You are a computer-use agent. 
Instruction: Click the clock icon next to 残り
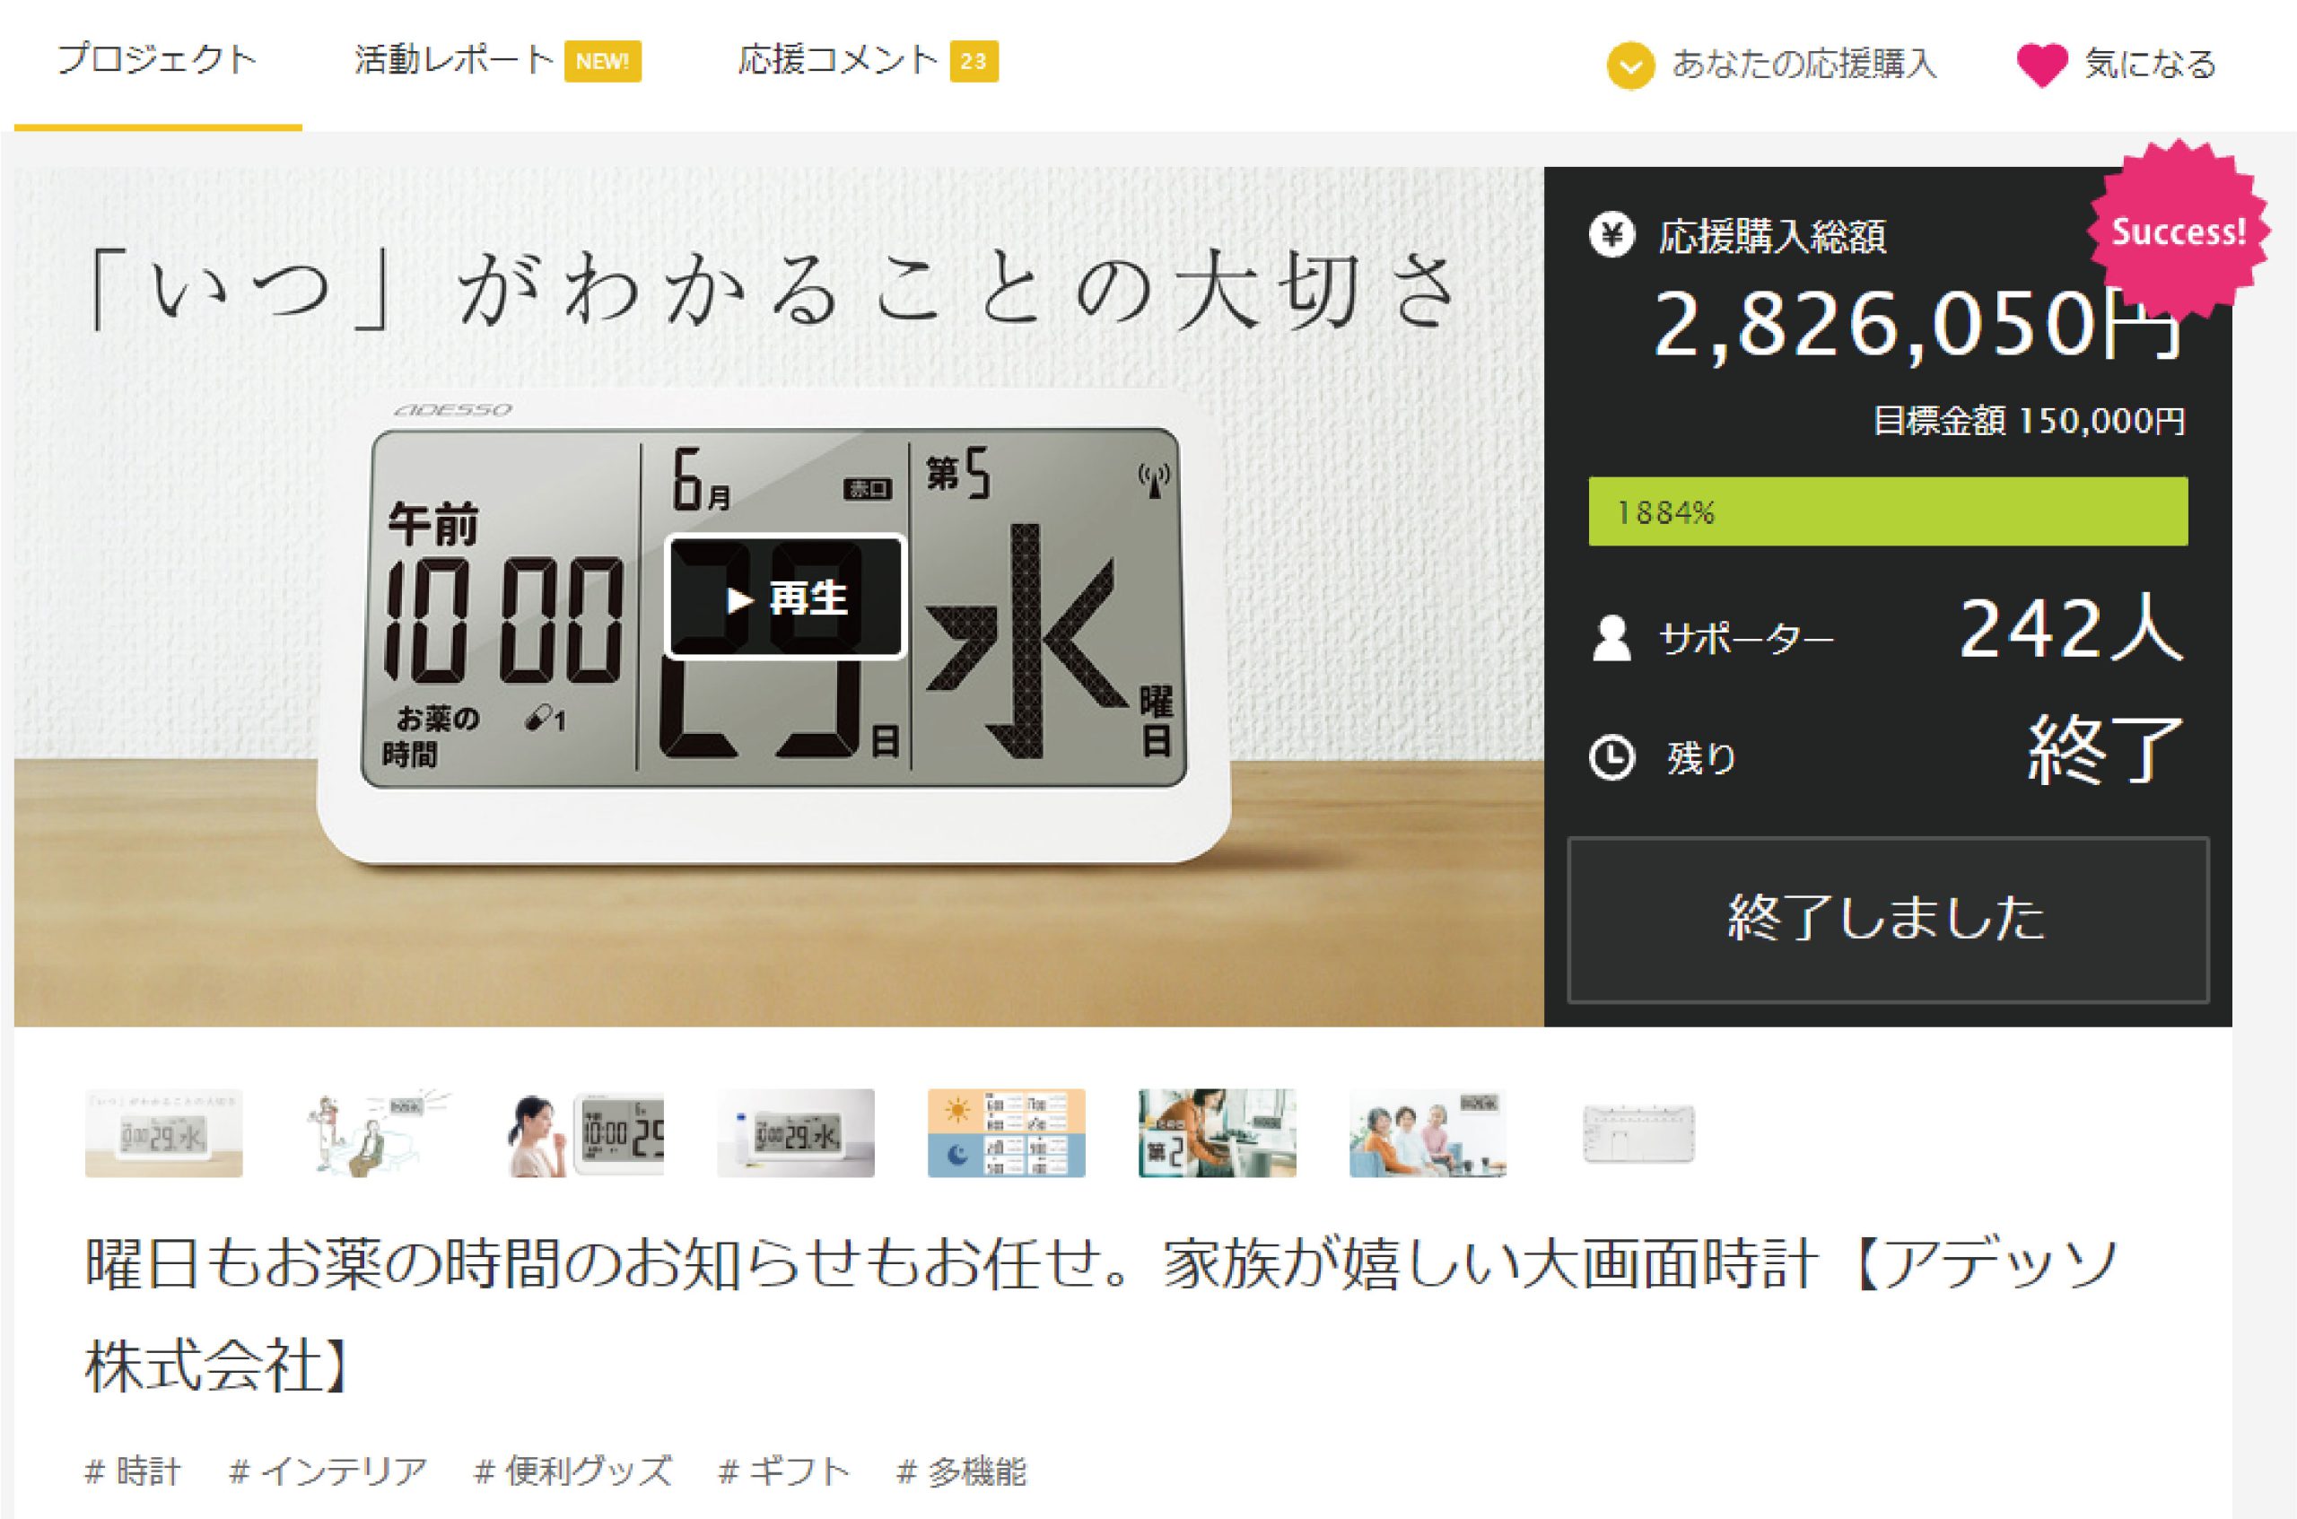click(x=1612, y=756)
